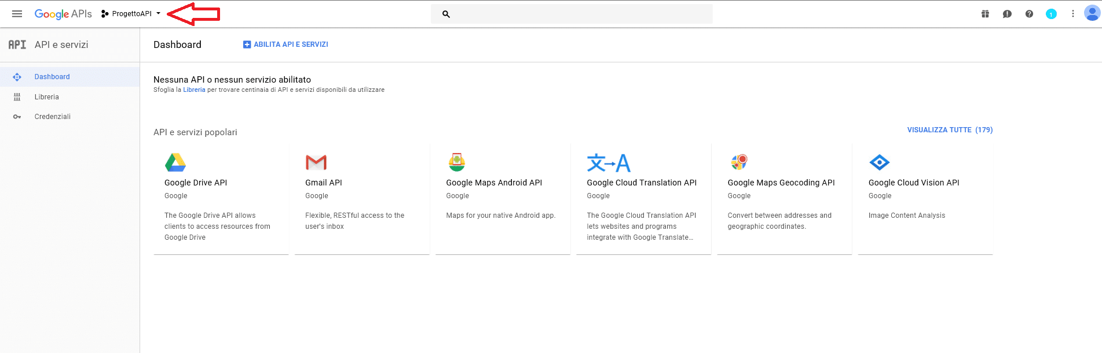Click the Cloud Vision diamond icon
1102x353 pixels.
pyautogui.click(x=879, y=162)
